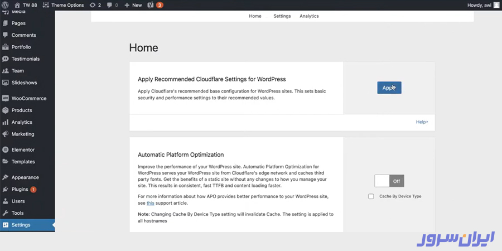Toggle Automatic Platform Optimization switch
This screenshot has height=251, width=502.
click(389, 181)
